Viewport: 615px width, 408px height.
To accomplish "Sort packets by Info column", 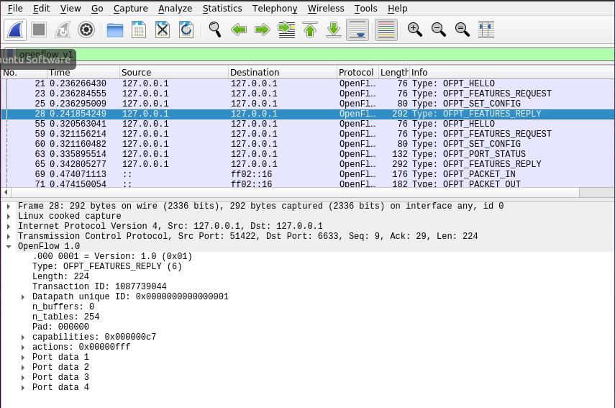I will pyautogui.click(x=512, y=72).
